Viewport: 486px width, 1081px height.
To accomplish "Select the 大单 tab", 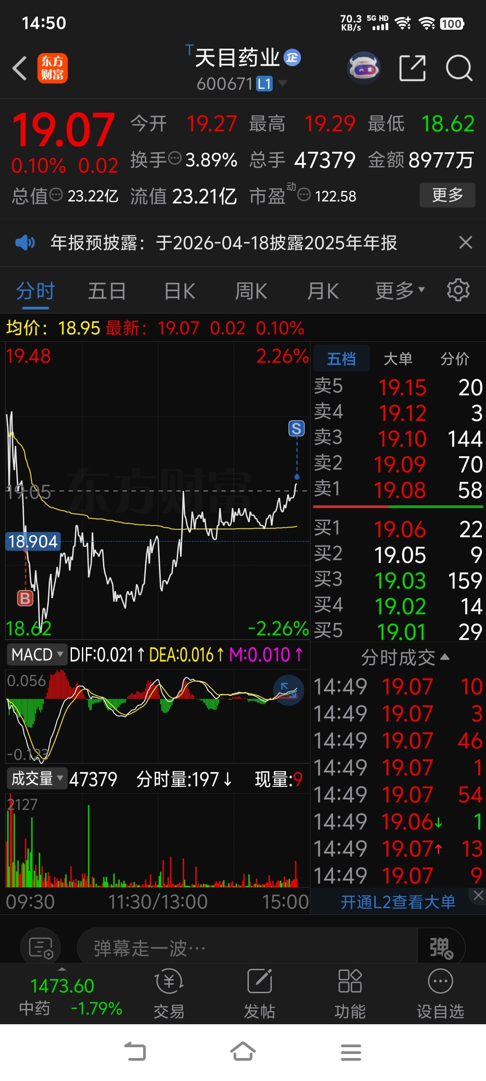I will 398,359.
